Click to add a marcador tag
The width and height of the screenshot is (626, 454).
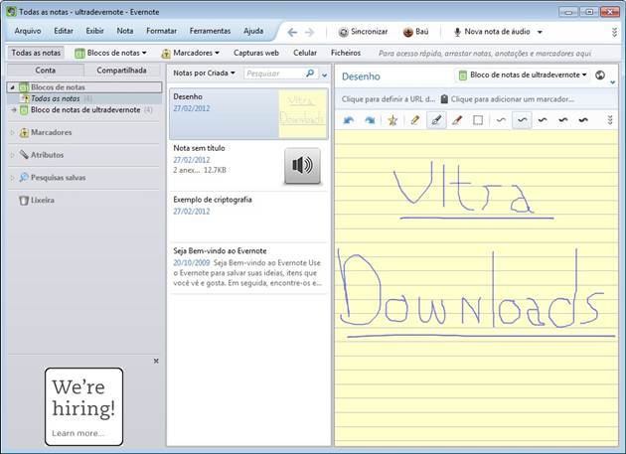(508, 99)
